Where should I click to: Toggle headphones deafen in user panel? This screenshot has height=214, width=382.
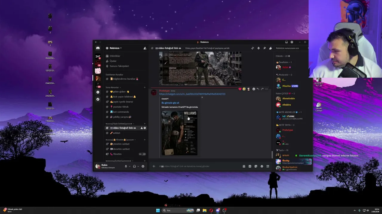pyautogui.click(x=134, y=166)
